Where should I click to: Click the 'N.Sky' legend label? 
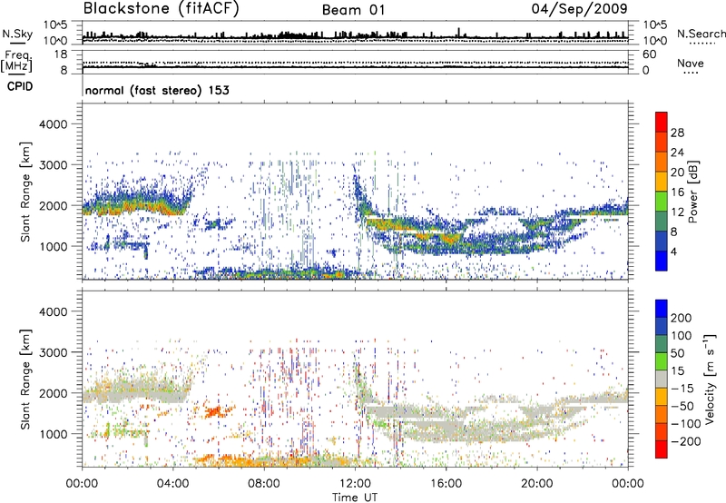17,34
